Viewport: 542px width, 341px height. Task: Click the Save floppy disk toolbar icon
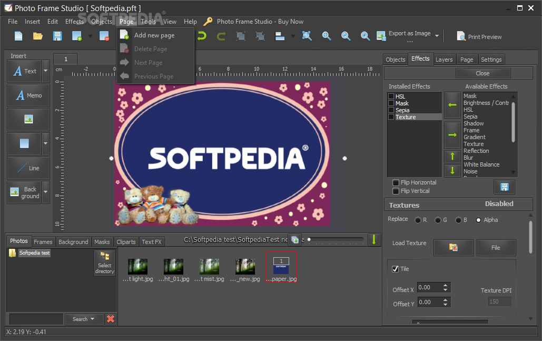57,36
